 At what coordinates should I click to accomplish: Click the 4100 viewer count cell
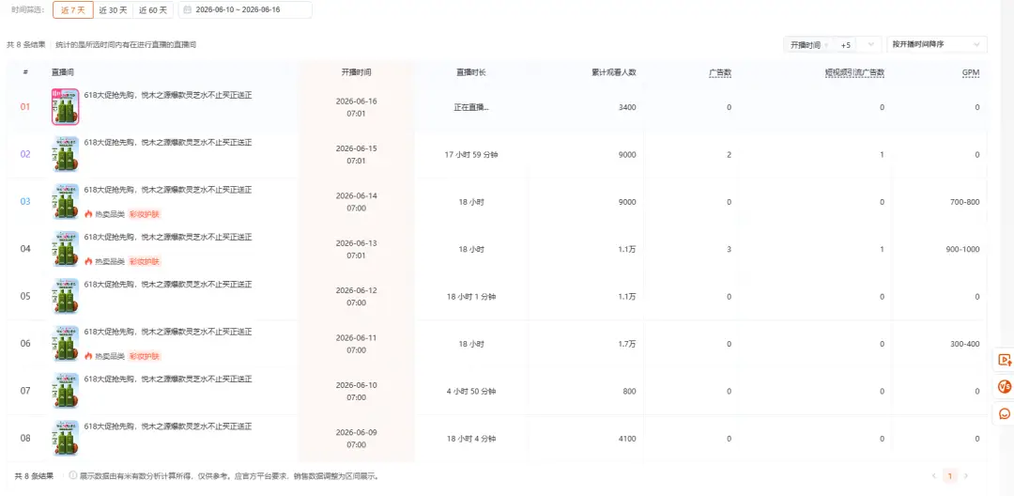627,439
